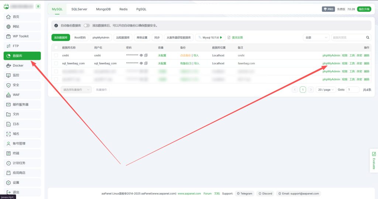378x199 pixels.
Task: Tick the select-all checkbox in table header
Action: tap(56, 48)
